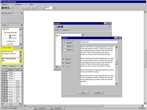The width and height of the screenshot is (147, 110).
Task: Click Open folder icon in Tool #2
Action: [59, 26]
